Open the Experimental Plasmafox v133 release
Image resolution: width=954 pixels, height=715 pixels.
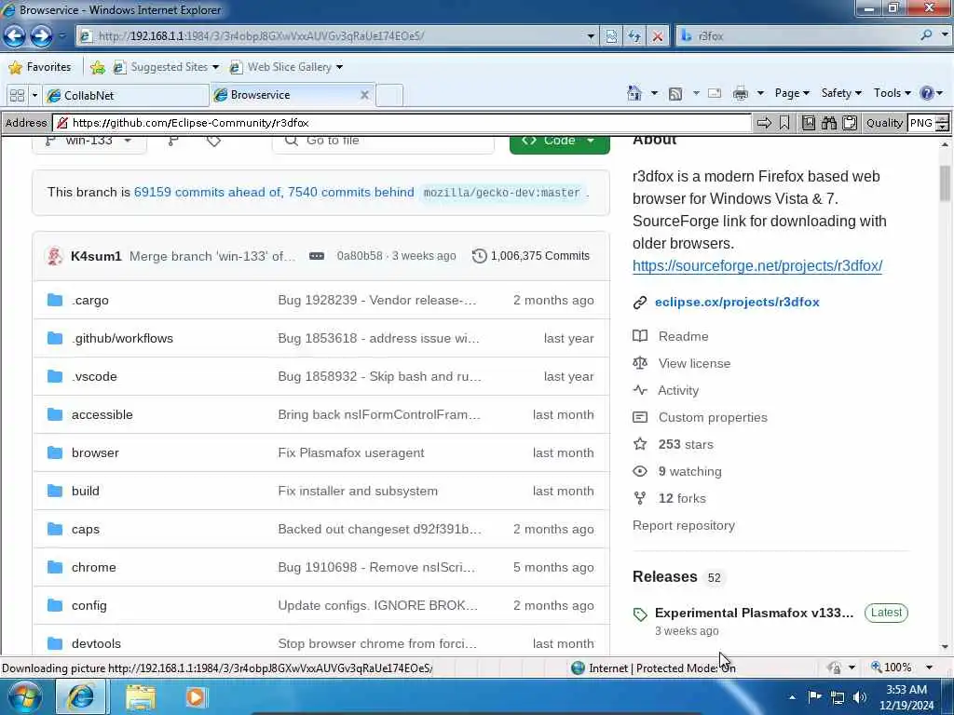tap(754, 613)
